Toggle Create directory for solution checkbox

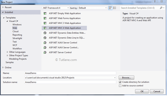tap(120, 82)
